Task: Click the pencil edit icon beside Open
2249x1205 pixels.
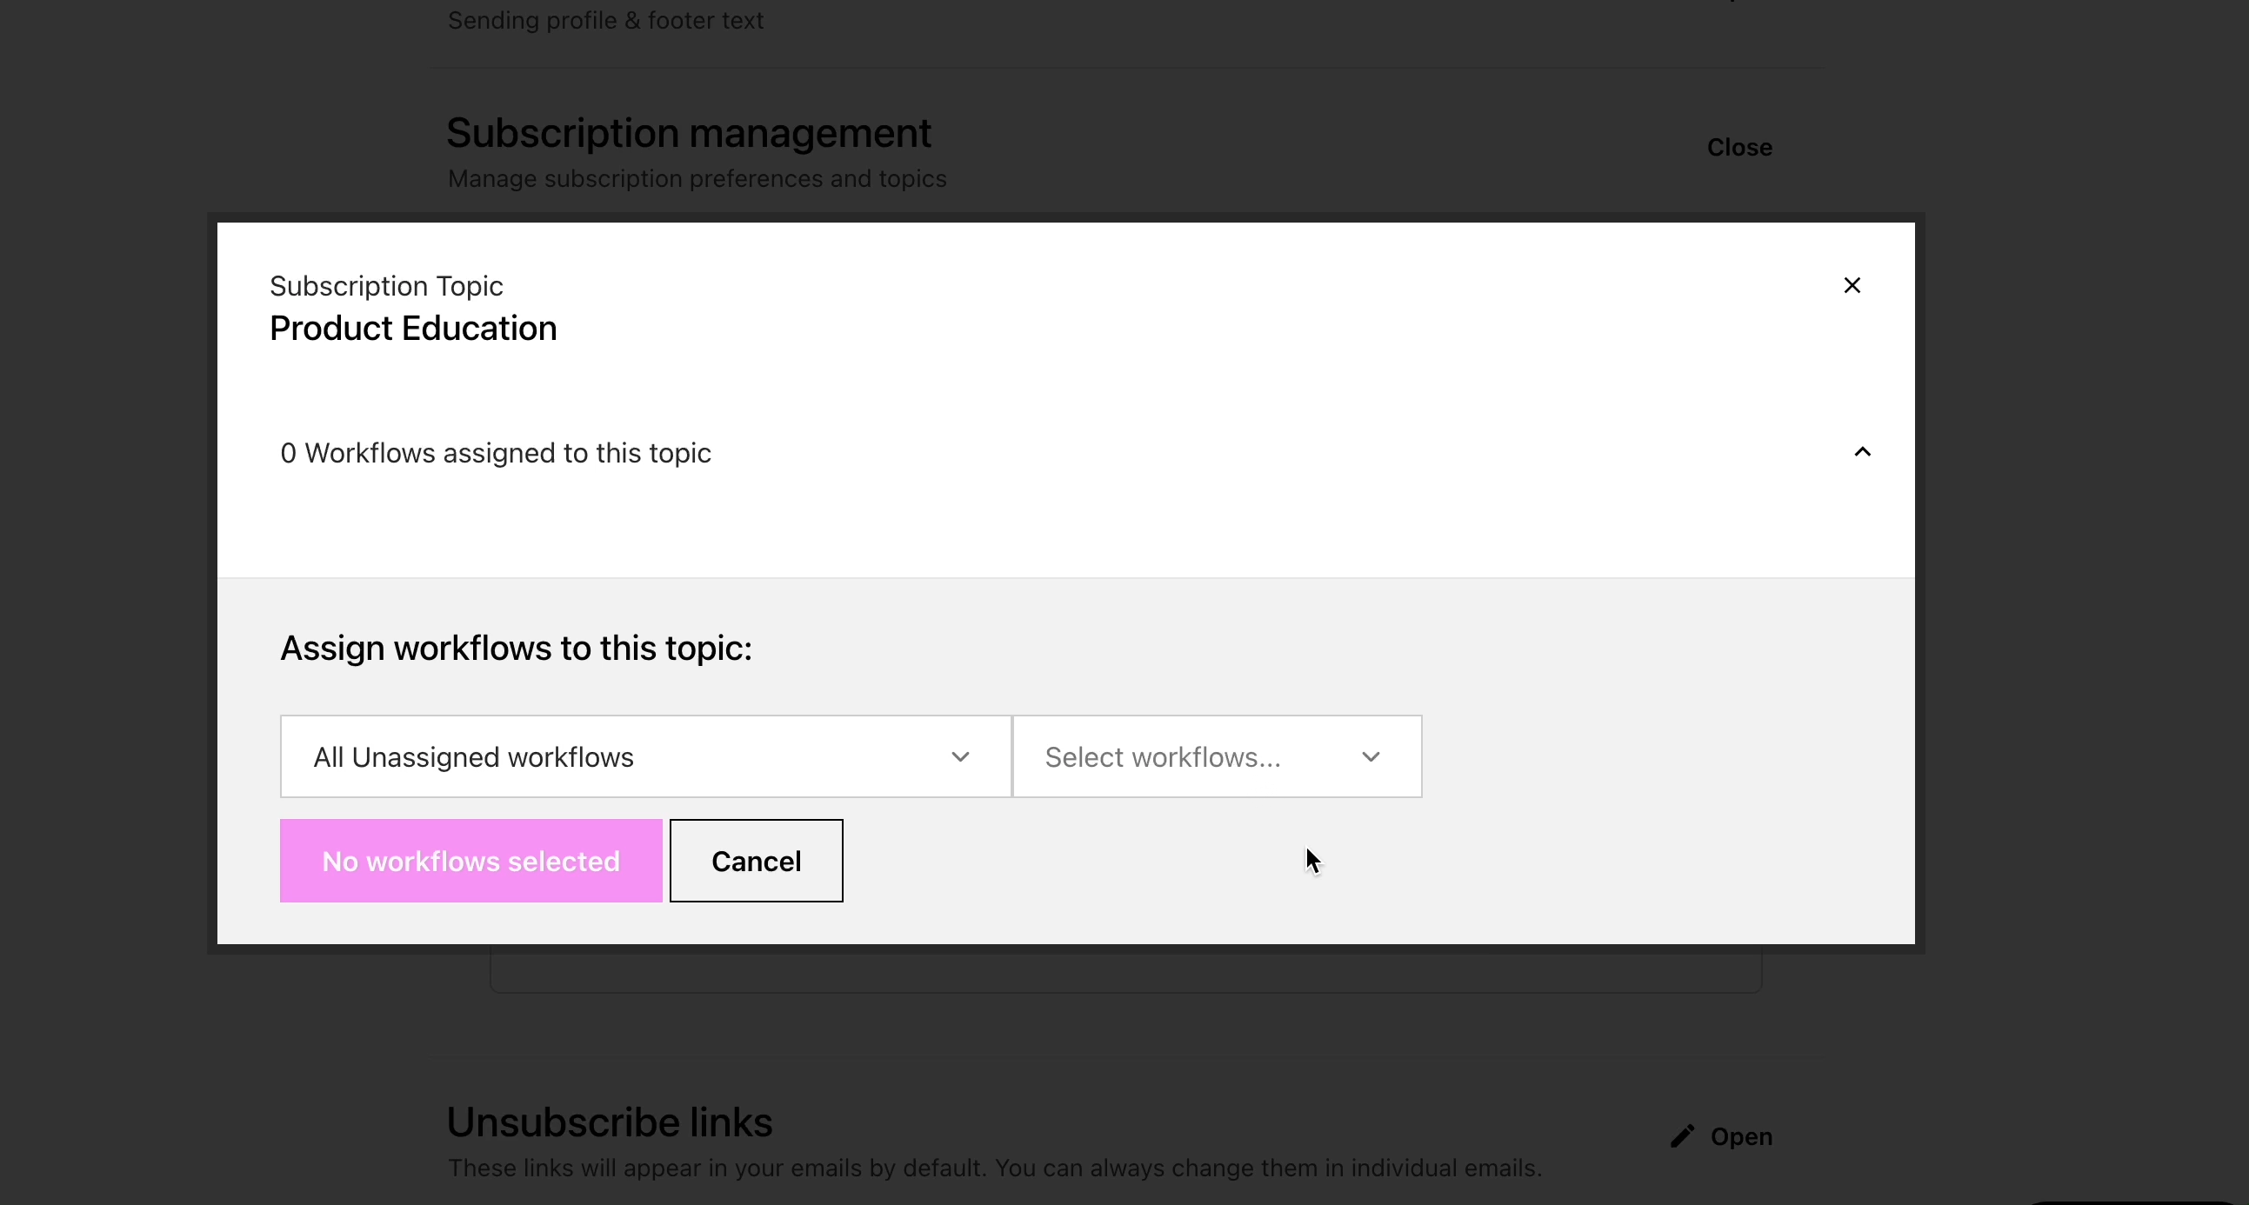Action: (1681, 1136)
